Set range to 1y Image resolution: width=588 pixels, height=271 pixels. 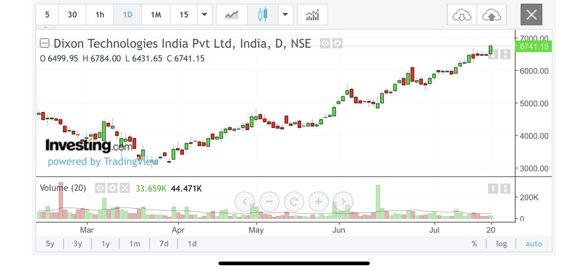coord(106,244)
